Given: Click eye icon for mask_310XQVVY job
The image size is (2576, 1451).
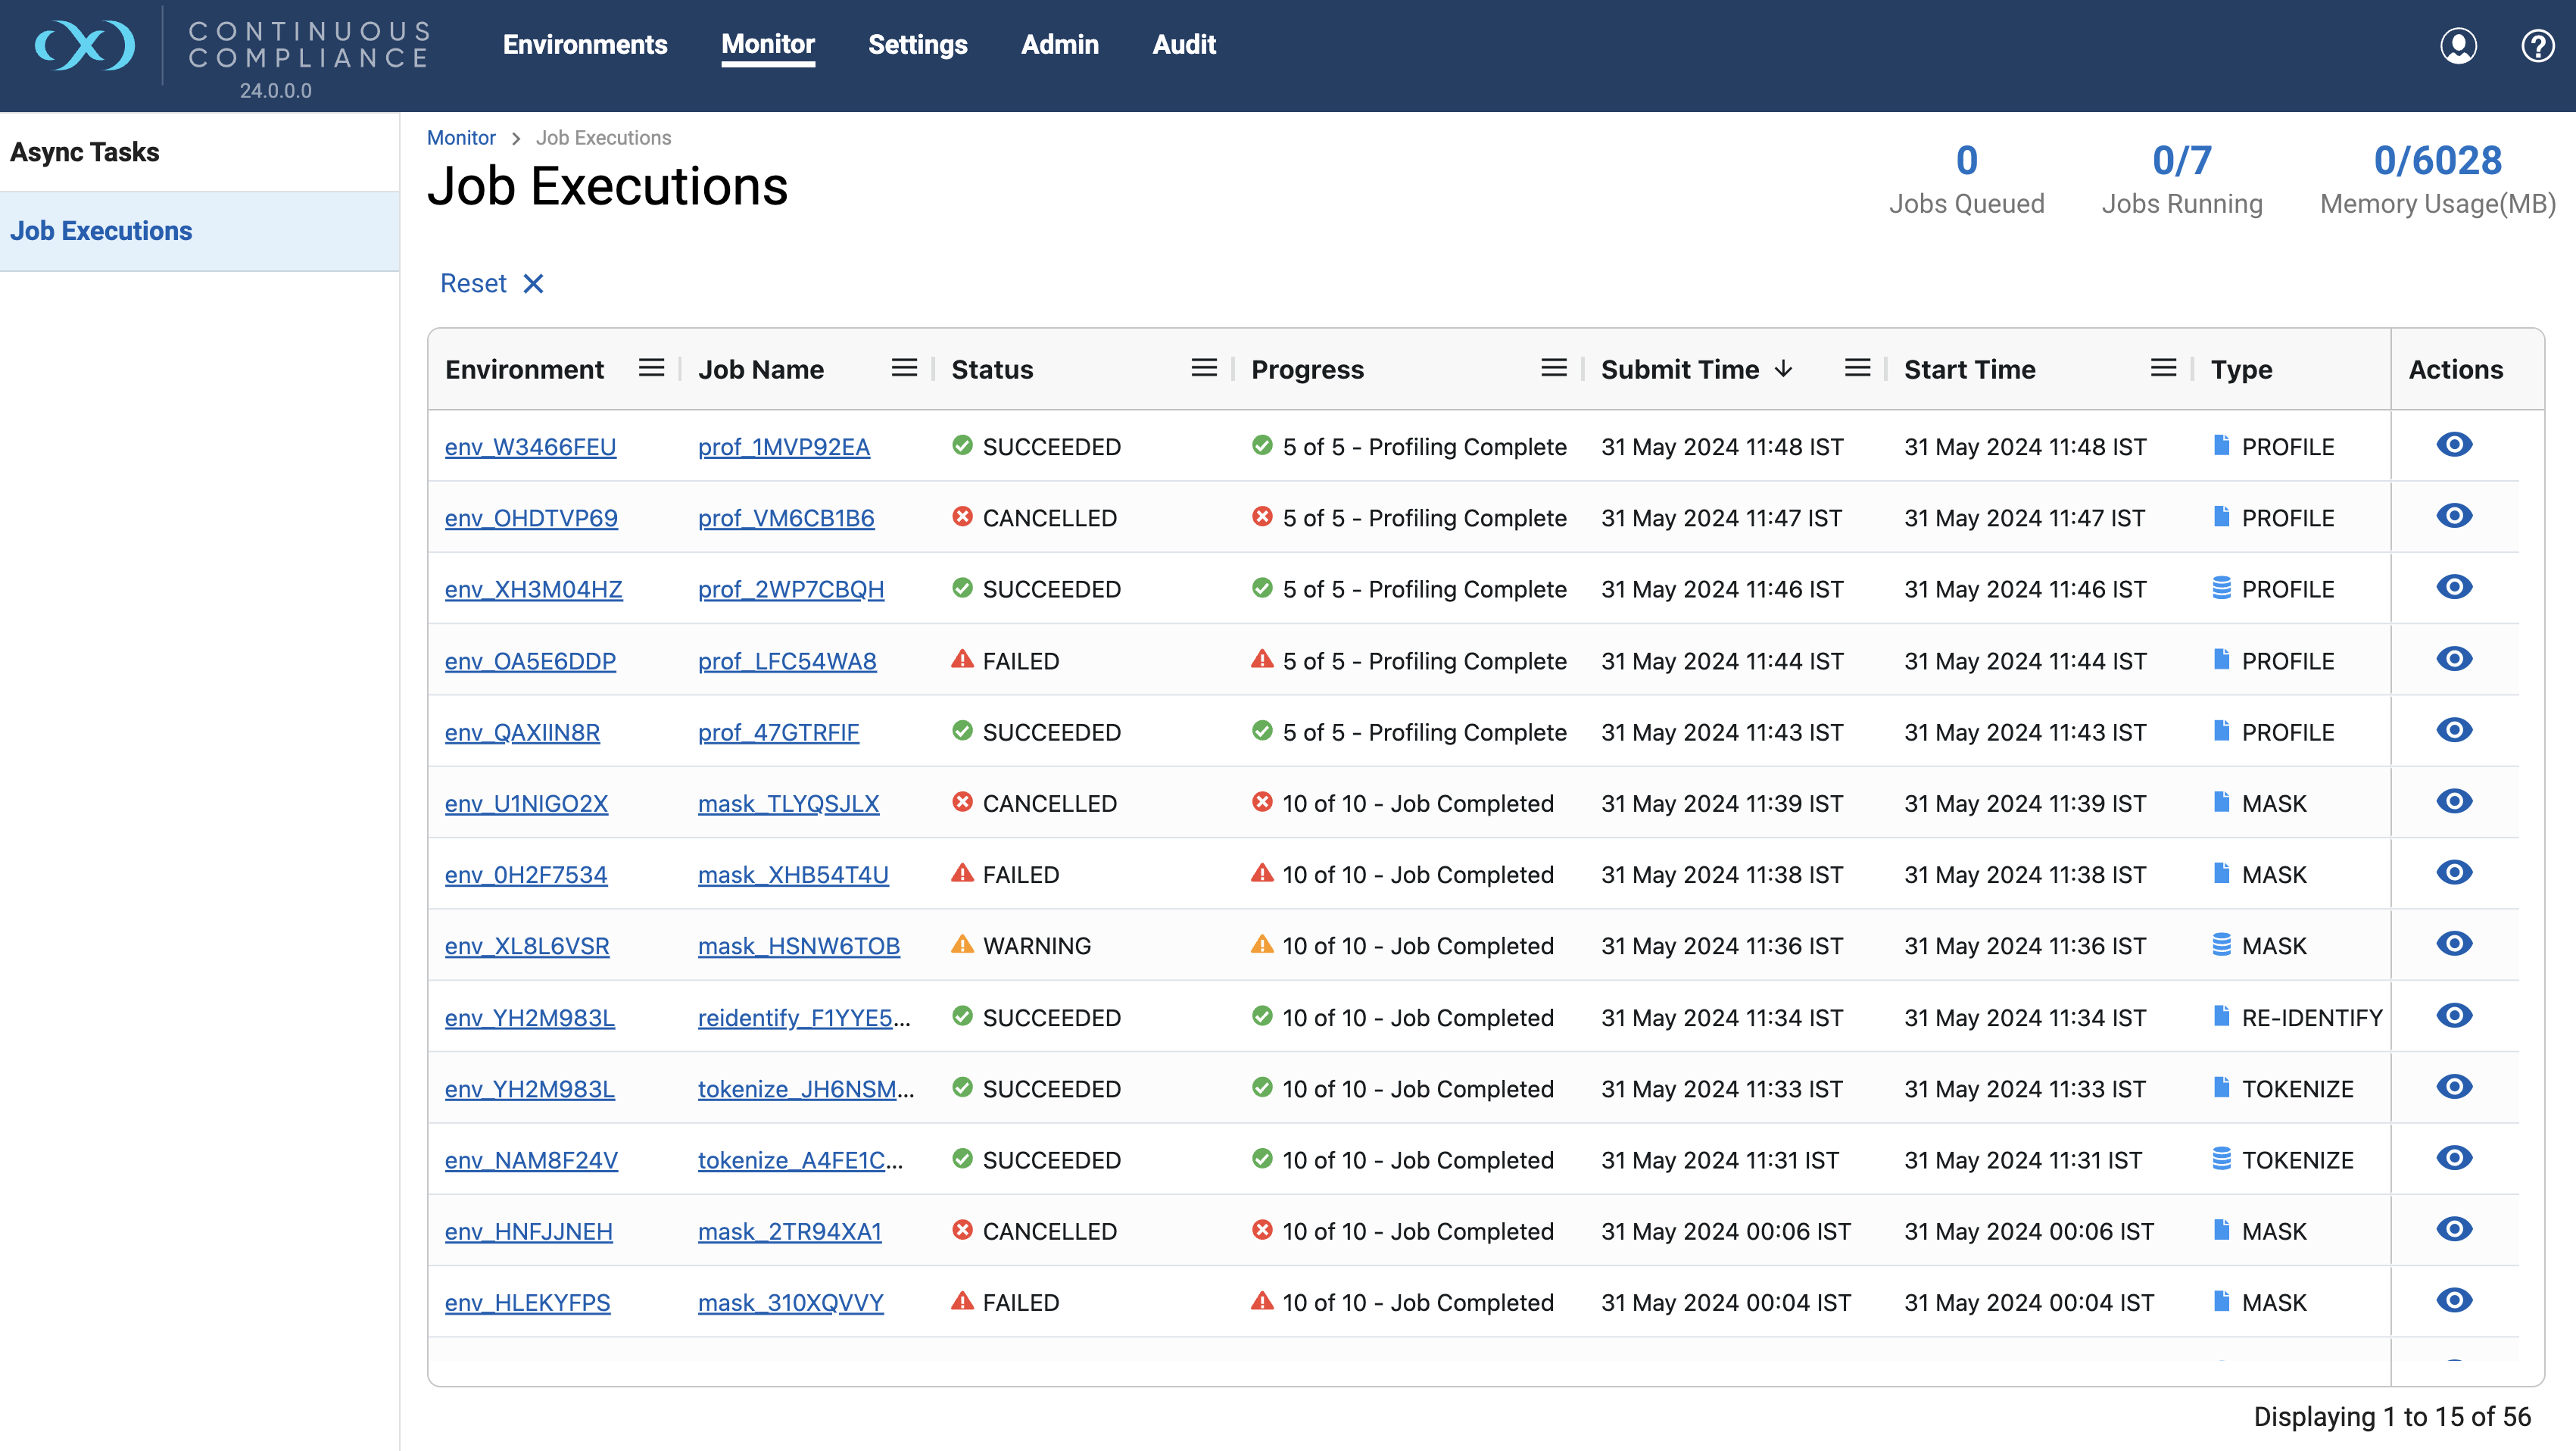Looking at the screenshot, I should pyautogui.click(x=2454, y=1300).
